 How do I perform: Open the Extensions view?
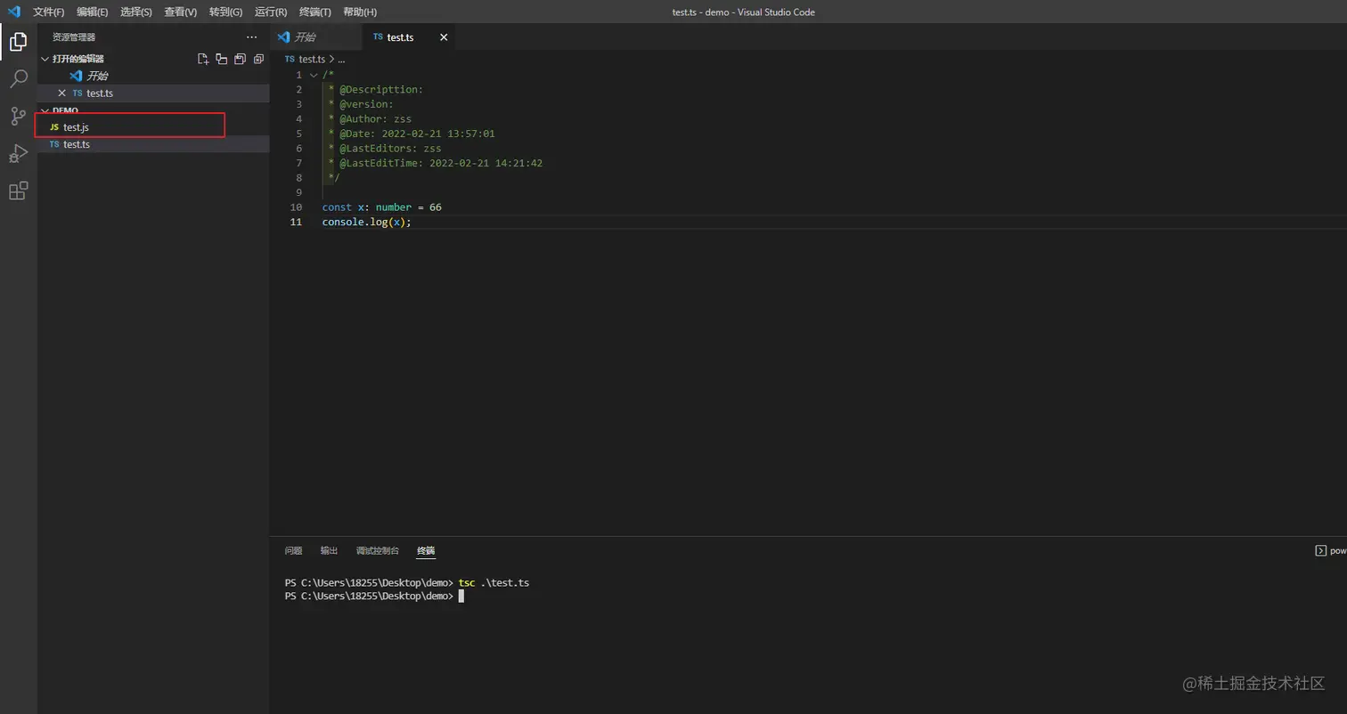(18, 191)
